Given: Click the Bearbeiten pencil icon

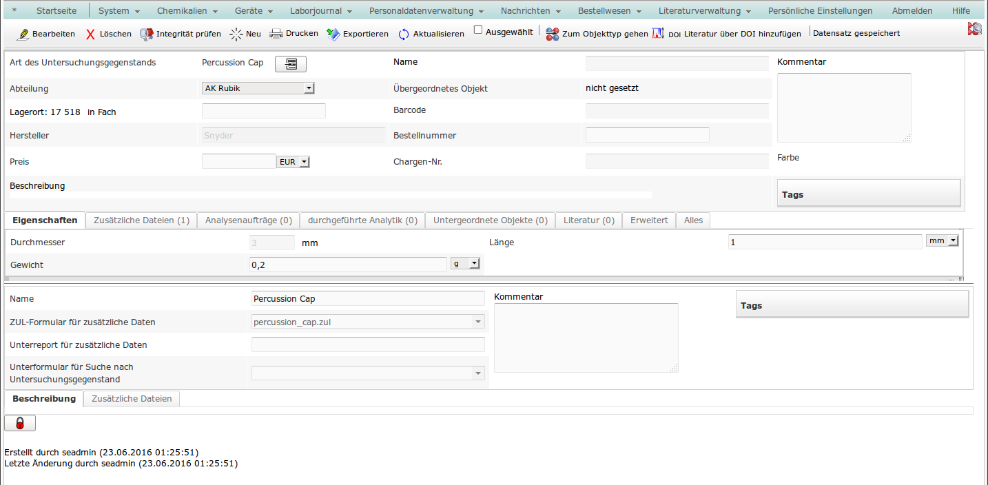Looking at the screenshot, I should 23,34.
